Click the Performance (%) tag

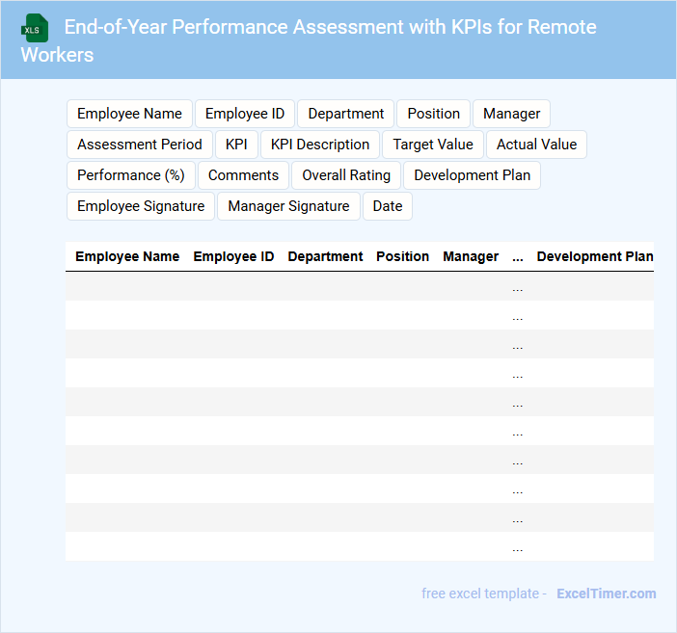(x=131, y=175)
